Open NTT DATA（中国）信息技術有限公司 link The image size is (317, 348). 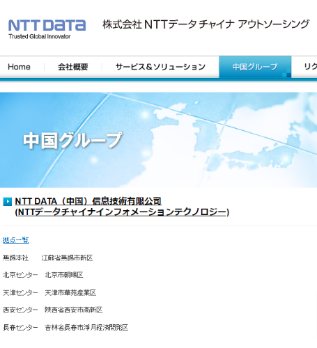88,201
